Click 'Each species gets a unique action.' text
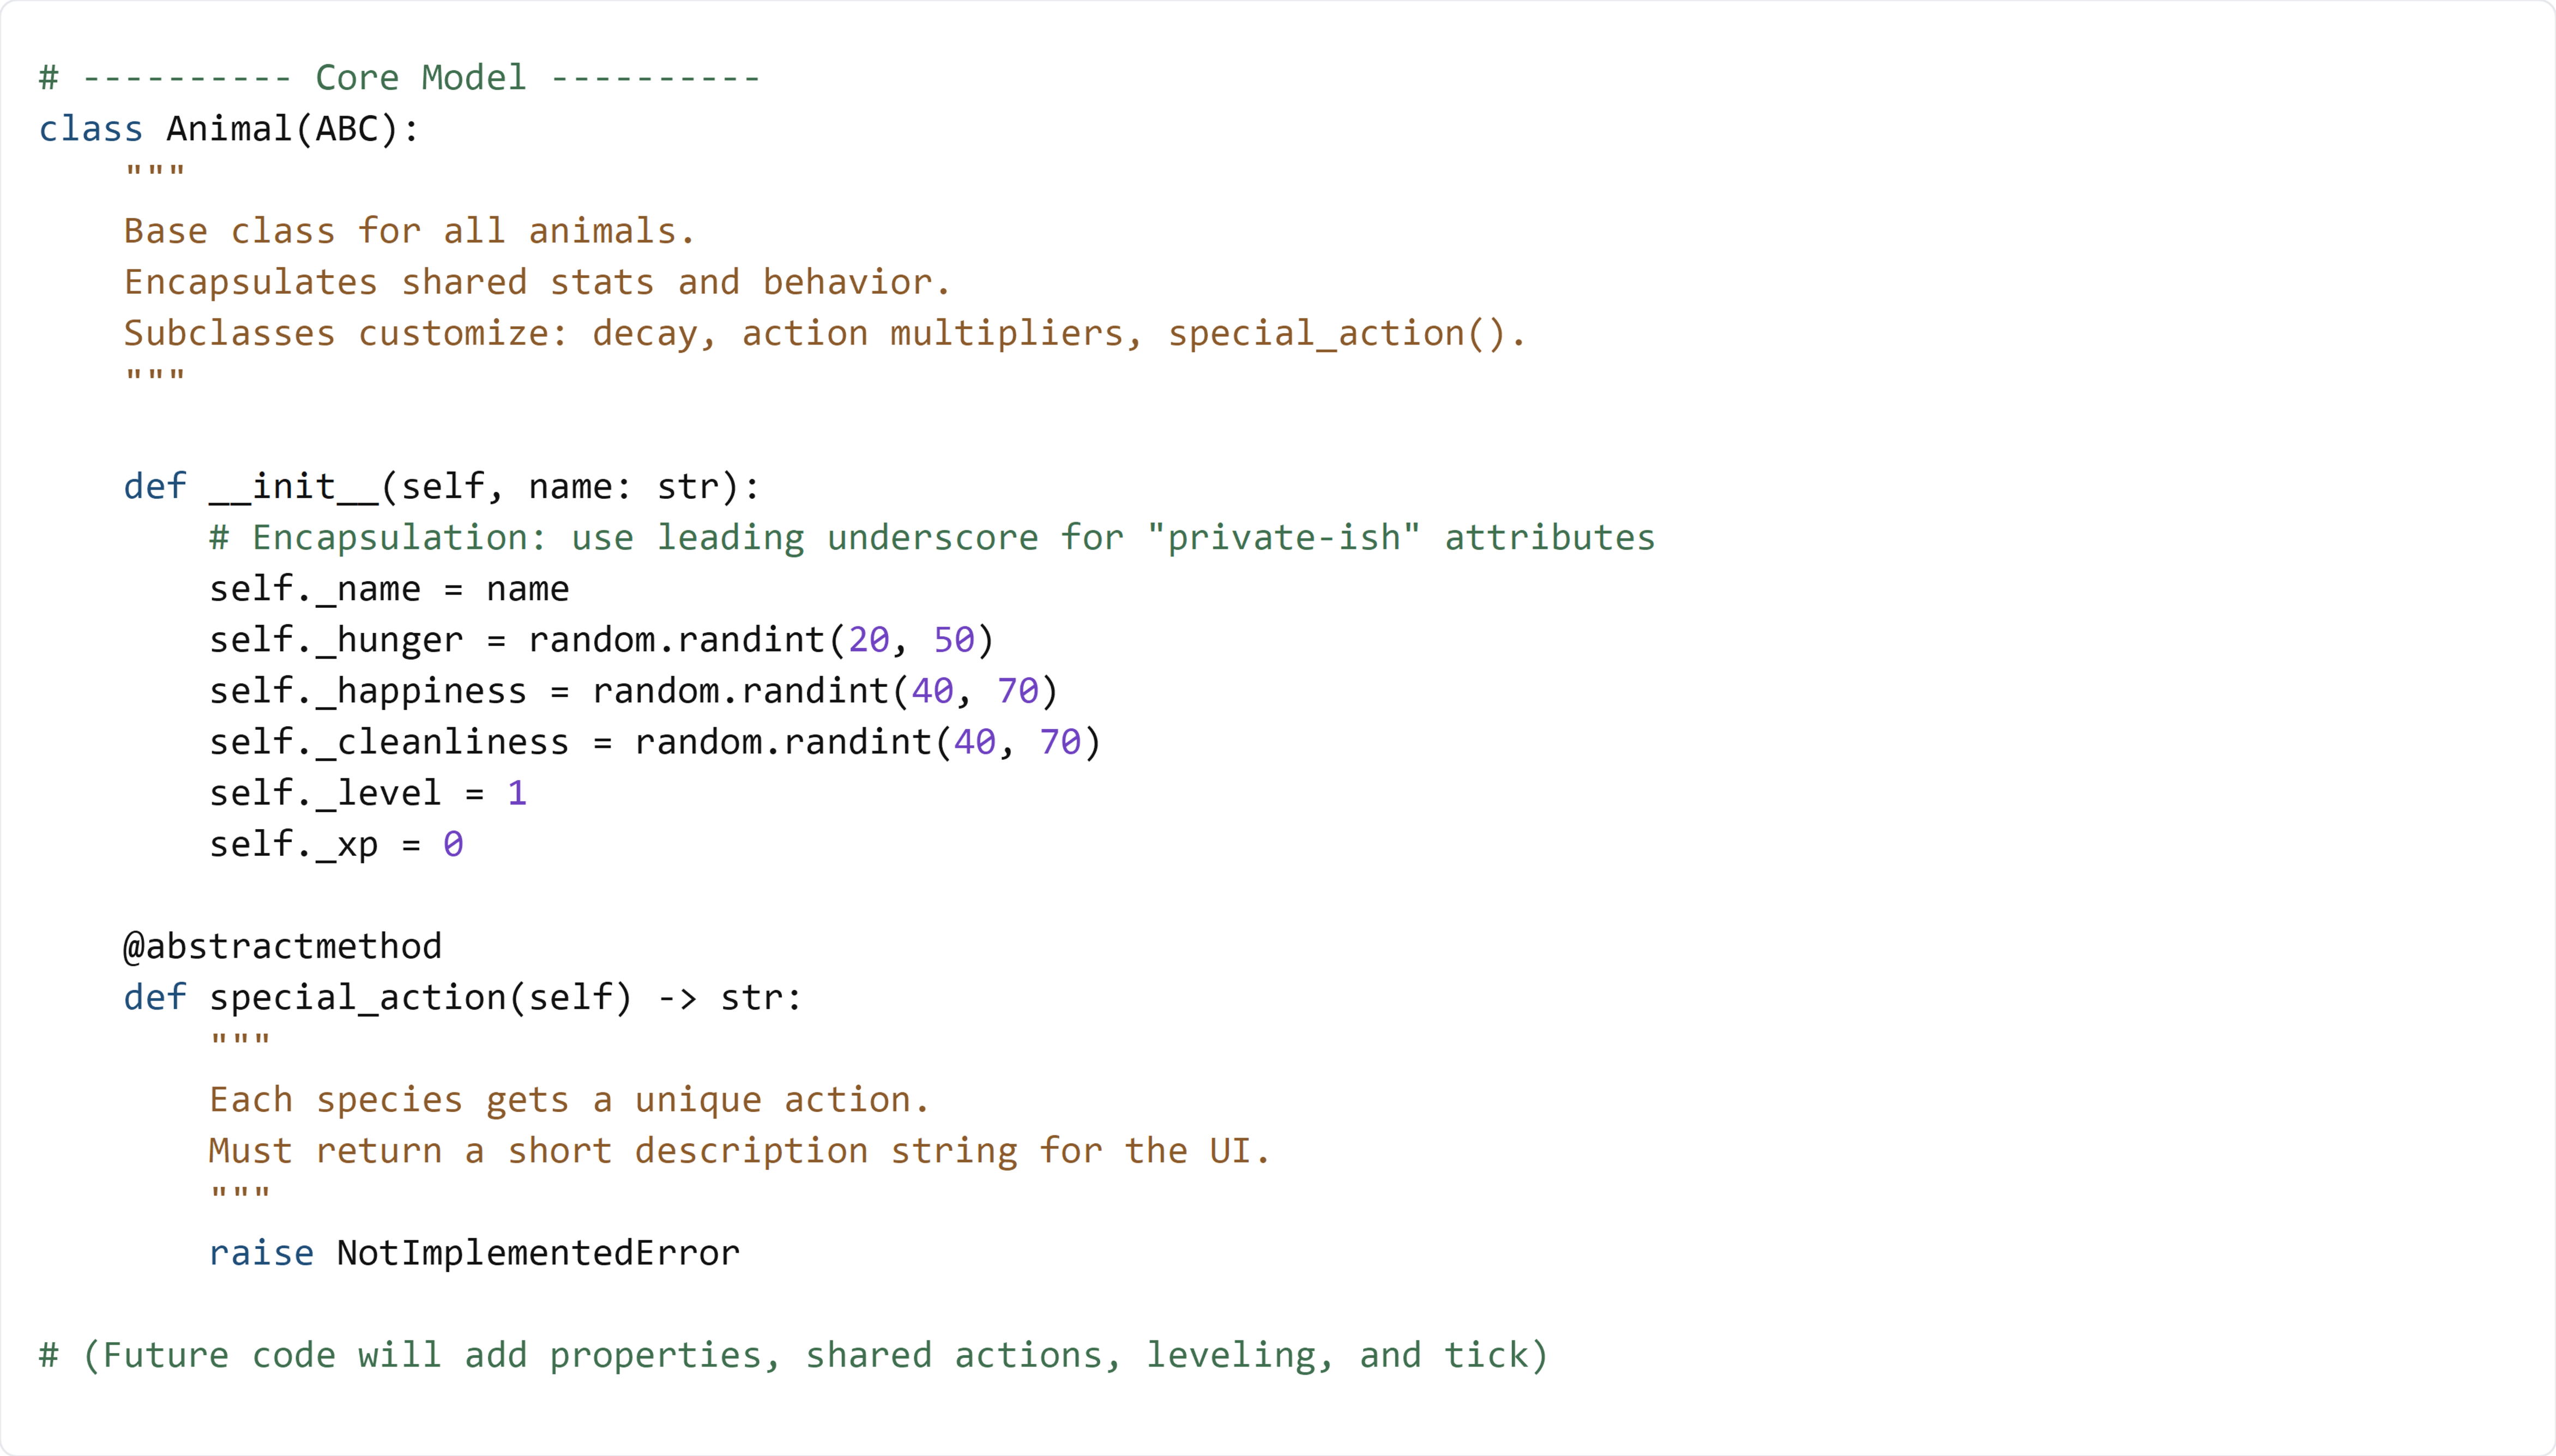The width and height of the screenshot is (2556, 1456). [x=569, y=1100]
